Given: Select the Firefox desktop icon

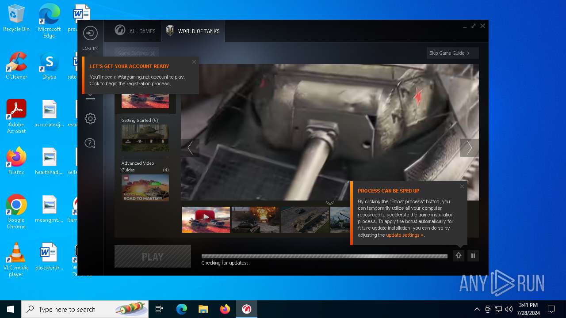Looking at the screenshot, I should pos(16,161).
